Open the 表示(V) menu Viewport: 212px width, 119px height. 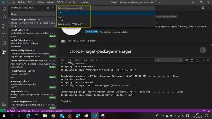(40, 2)
